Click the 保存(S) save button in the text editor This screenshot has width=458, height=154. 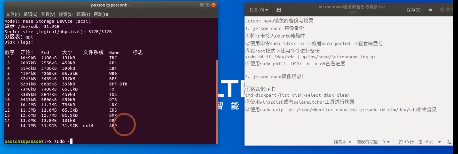(x=413, y=10)
